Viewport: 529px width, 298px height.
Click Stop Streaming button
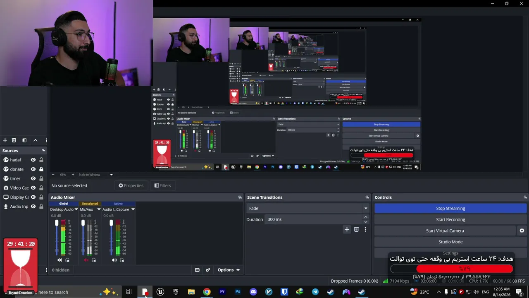450,208
